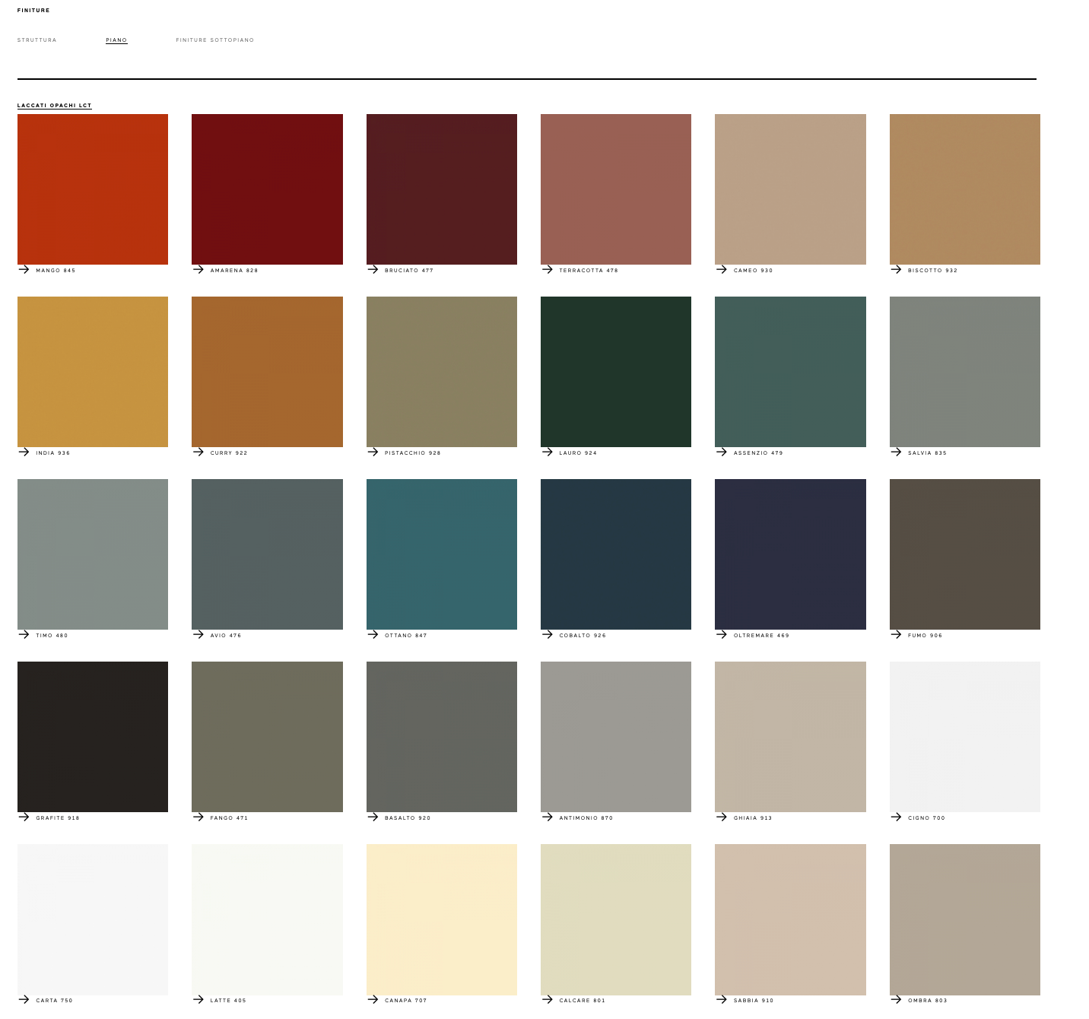This screenshot has width=1089, height=1019.
Task: Pick the Sabbia 910 beige swatch
Action: tap(790, 919)
